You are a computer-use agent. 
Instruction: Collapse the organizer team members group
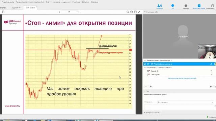click(145, 61)
